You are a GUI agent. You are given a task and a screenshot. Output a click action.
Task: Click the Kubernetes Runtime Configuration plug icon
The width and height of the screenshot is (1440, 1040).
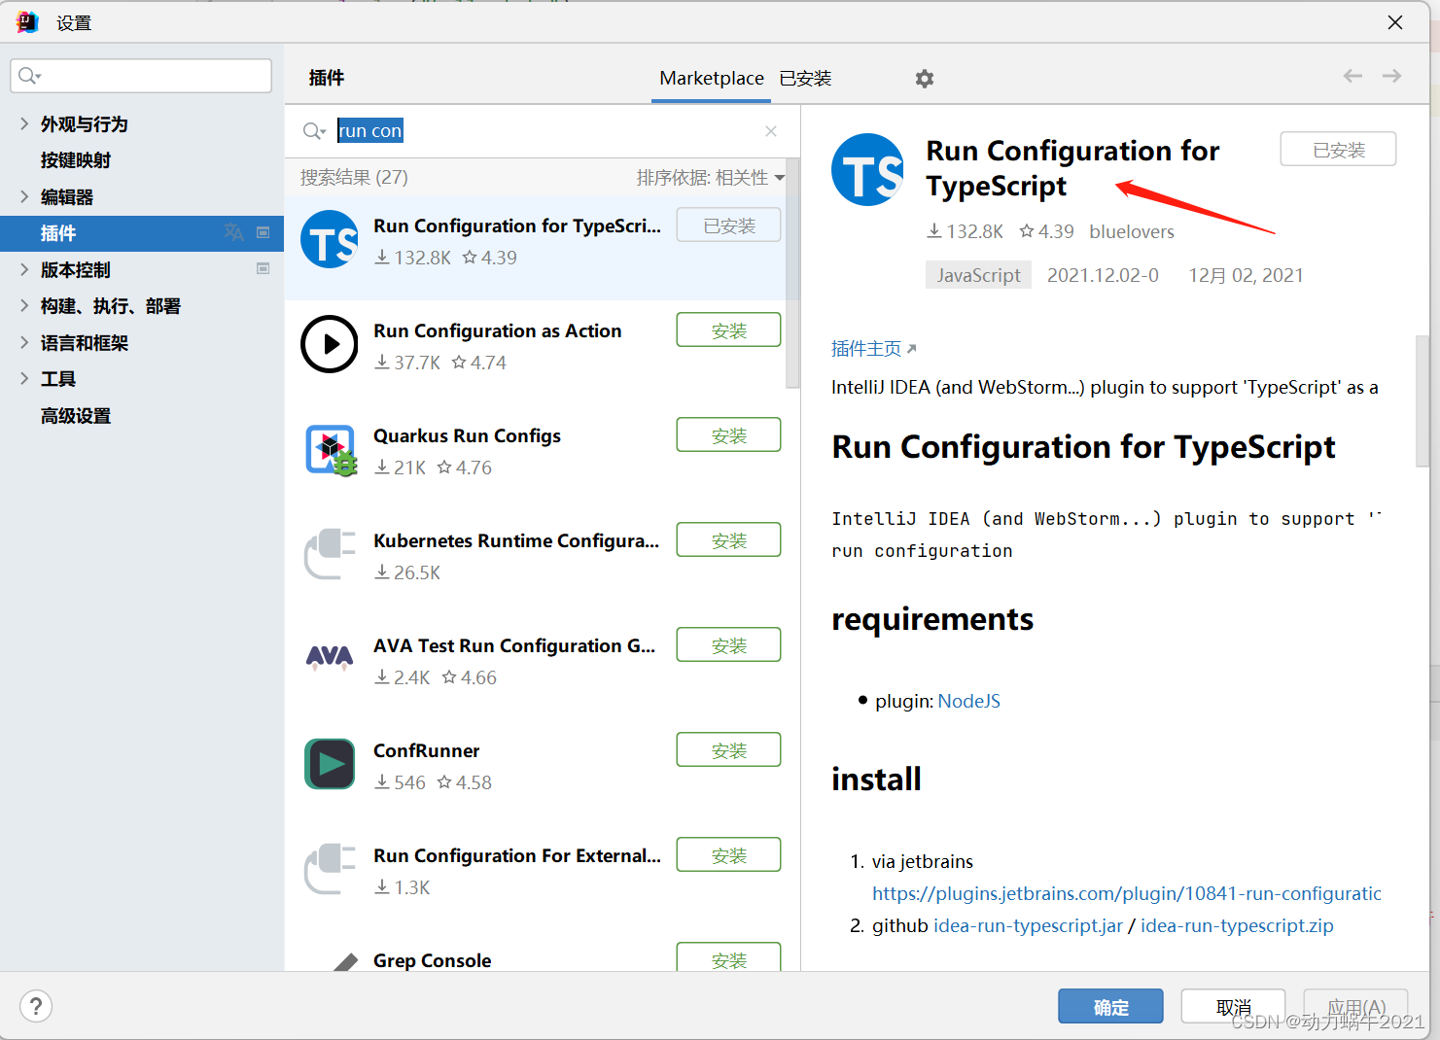click(331, 554)
